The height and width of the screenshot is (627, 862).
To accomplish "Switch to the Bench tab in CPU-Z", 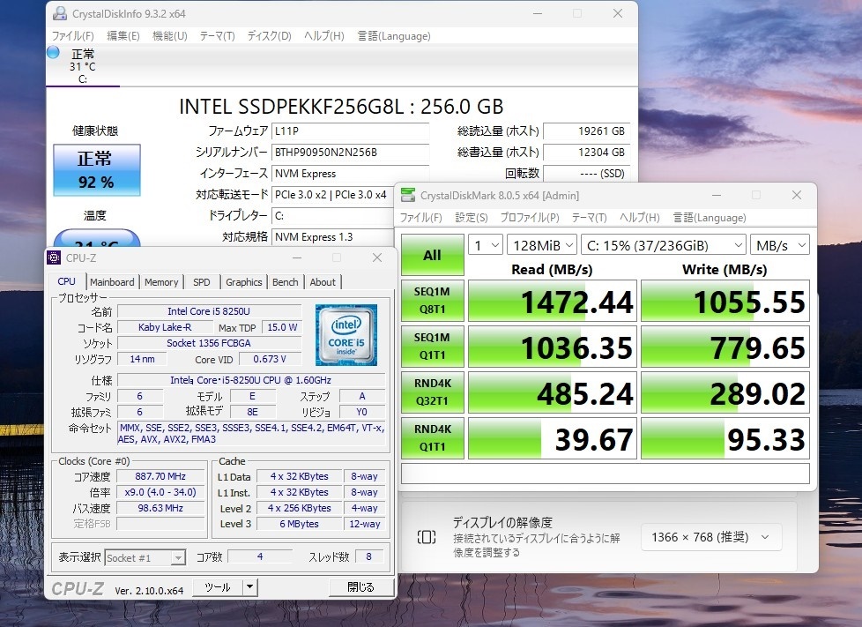I will click(284, 281).
